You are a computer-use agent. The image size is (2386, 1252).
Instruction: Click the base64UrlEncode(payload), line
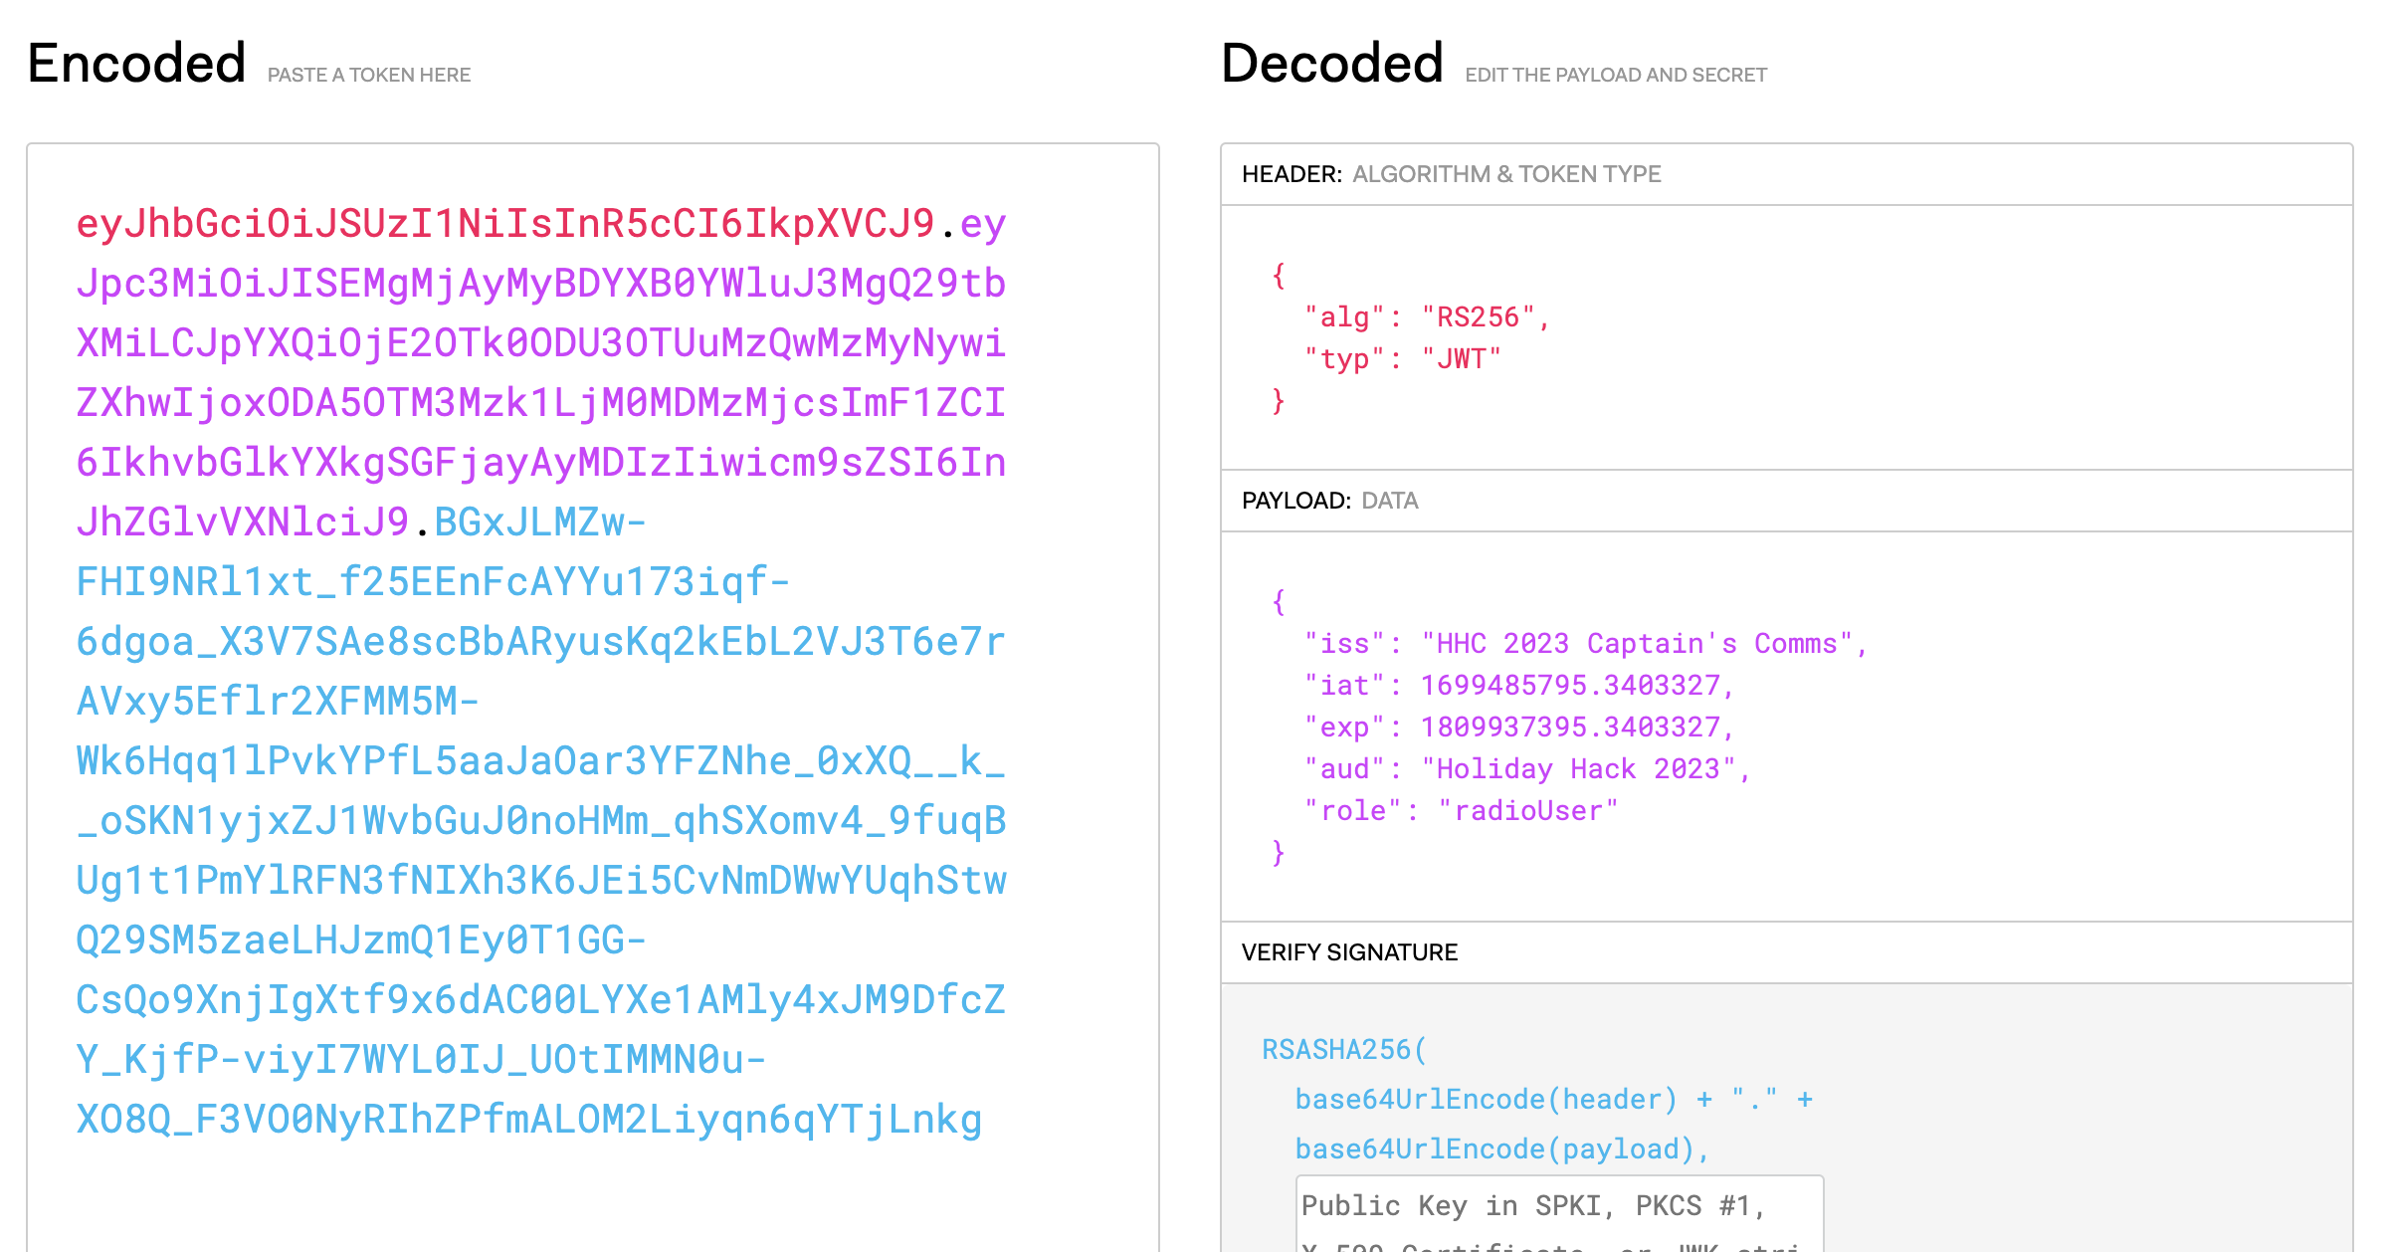tap(1502, 1149)
